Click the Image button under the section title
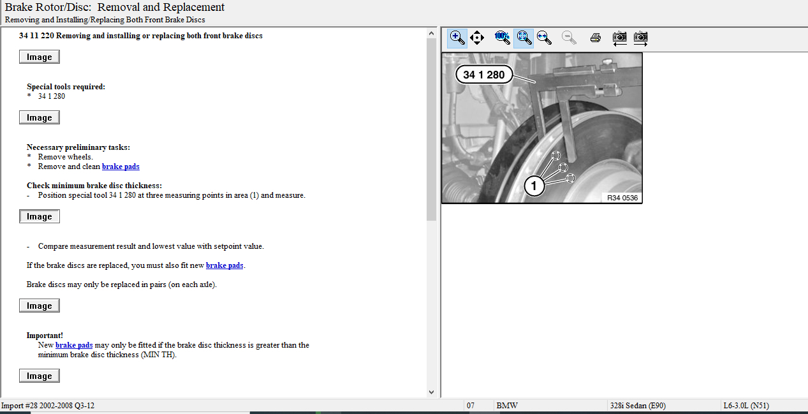The width and height of the screenshot is (808, 414). pyautogui.click(x=40, y=57)
